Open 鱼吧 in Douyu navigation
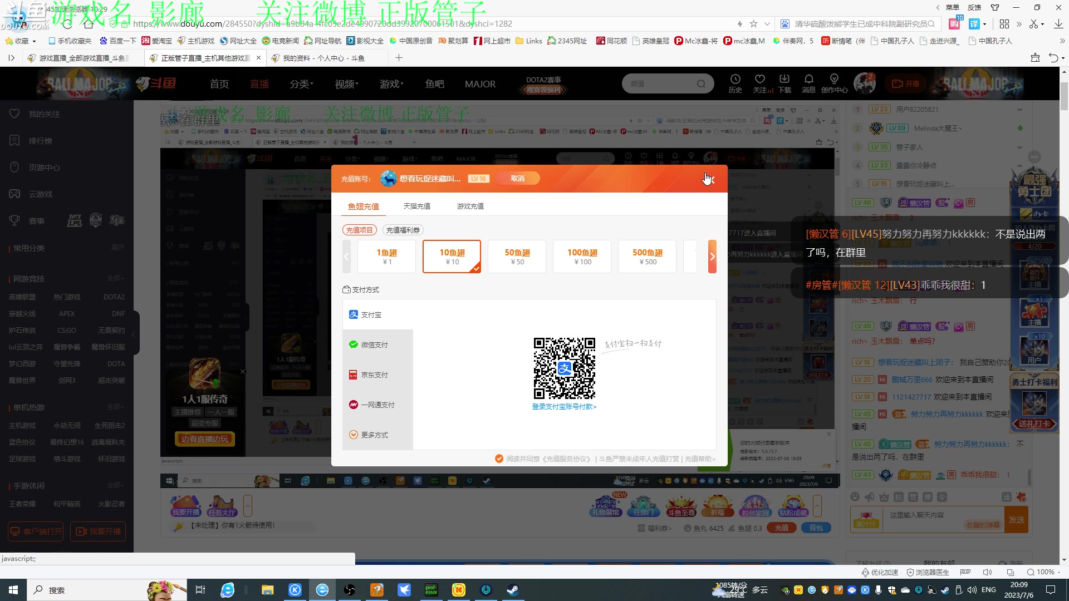The image size is (1069, 601). pos(434,84)
